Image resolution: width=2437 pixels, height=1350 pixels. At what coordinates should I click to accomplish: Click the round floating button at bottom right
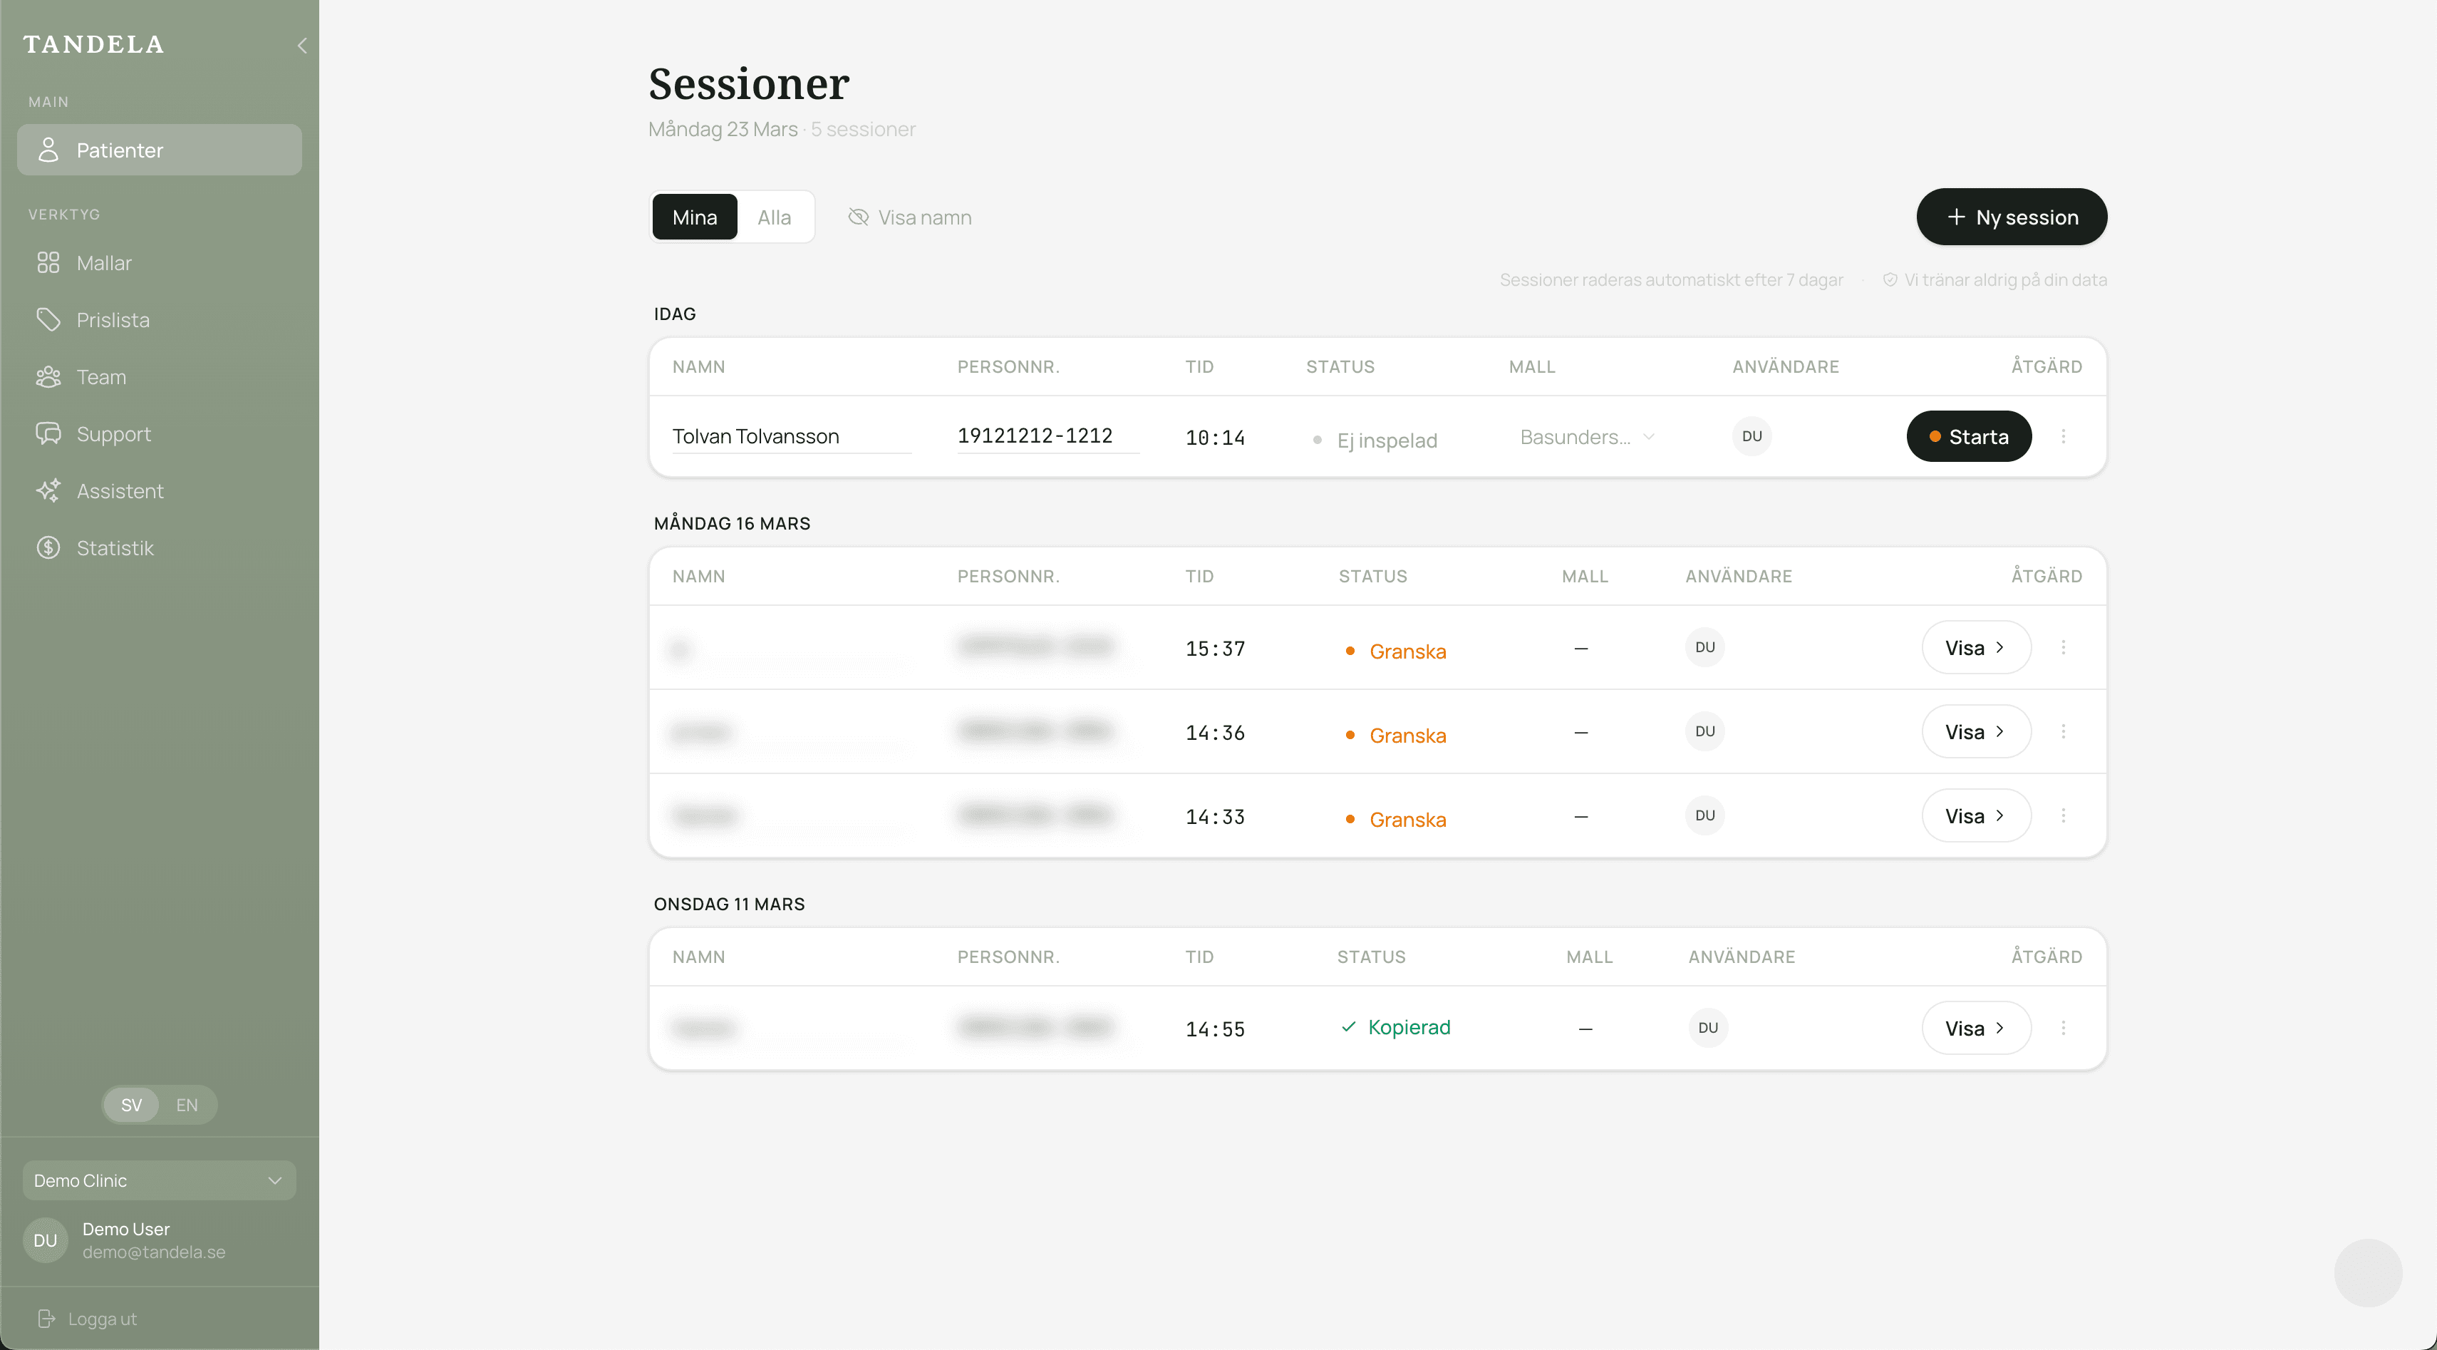[2368, 1272]
